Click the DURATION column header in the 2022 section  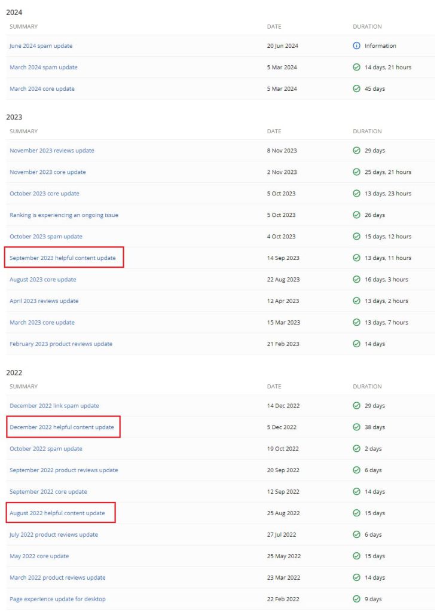(x=367, y=386)
